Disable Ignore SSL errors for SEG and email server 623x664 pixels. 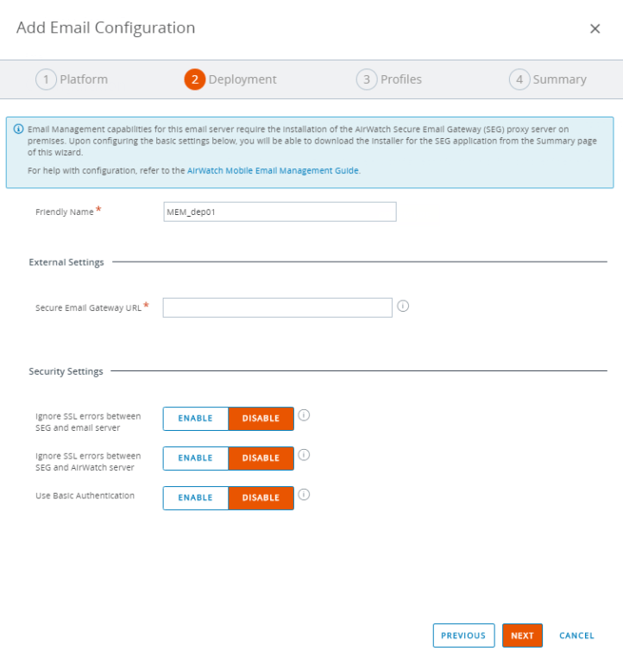[261, 419]
